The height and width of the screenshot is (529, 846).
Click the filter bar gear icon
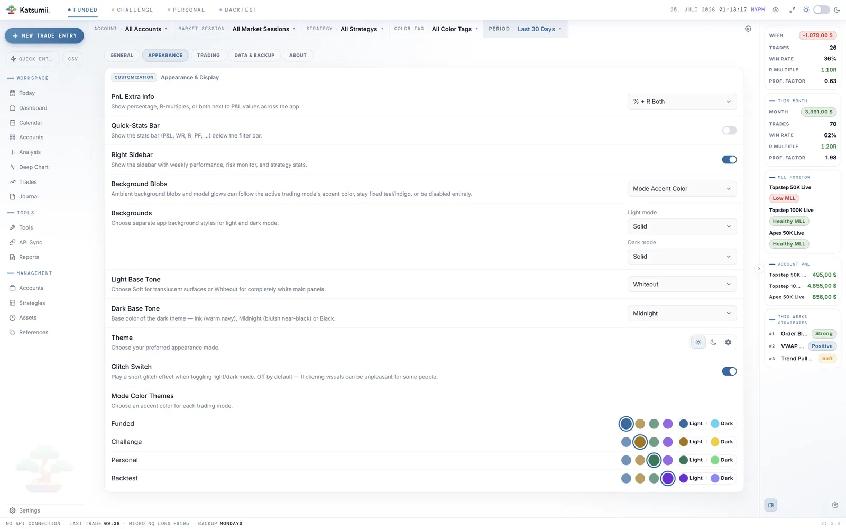click(x=748, y=29)
